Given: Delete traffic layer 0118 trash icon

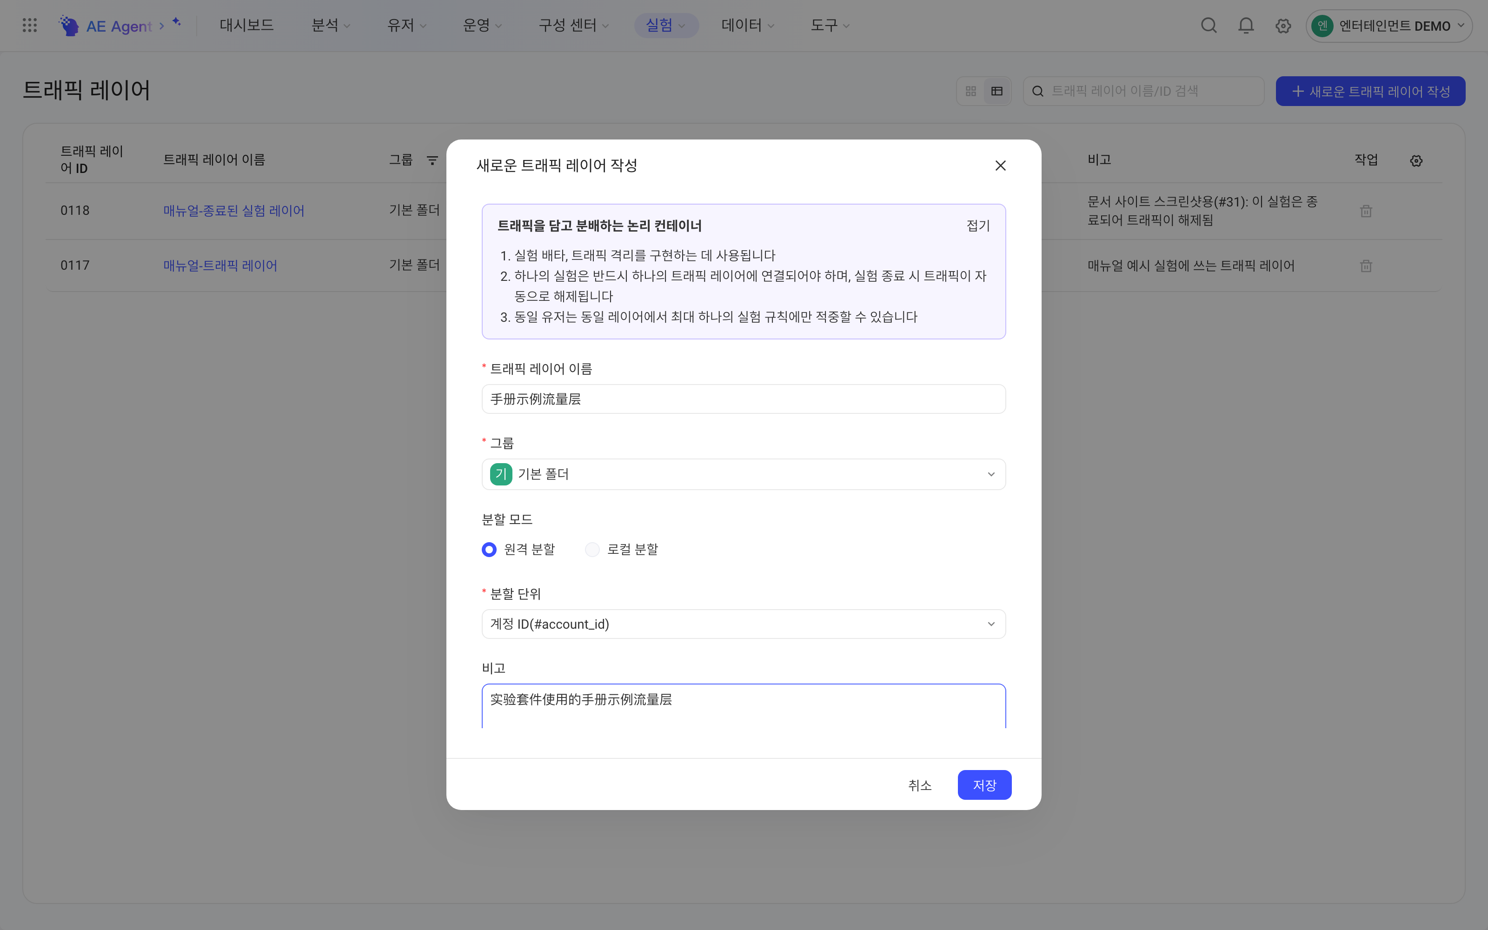Looking at the screenshot, I should pyautogui.click(x=1366, y=211).
